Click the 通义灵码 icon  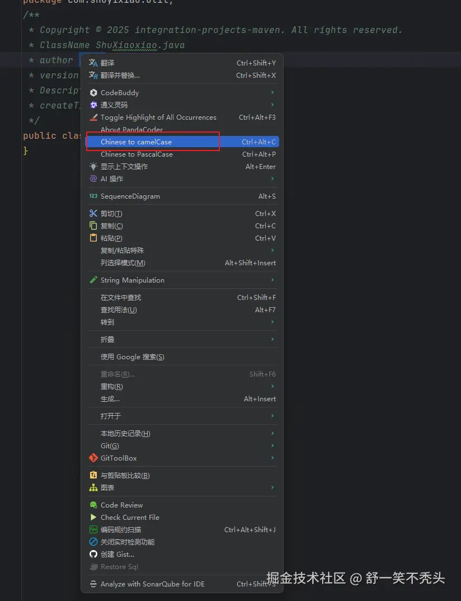point(93,105)
